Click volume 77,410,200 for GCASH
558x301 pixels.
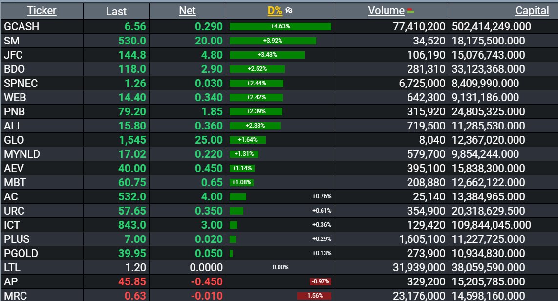point(419,27)
